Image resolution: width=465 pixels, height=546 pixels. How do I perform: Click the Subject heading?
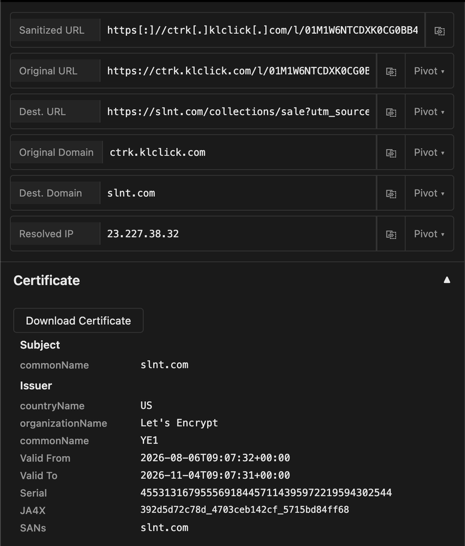40,345
